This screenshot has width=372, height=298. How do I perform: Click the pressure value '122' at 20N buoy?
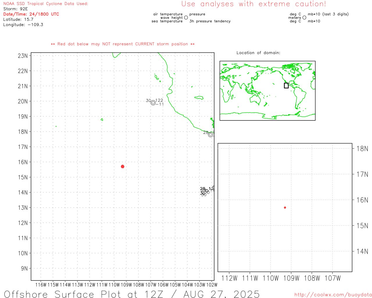pyautogui.click(x=159, y=100)
